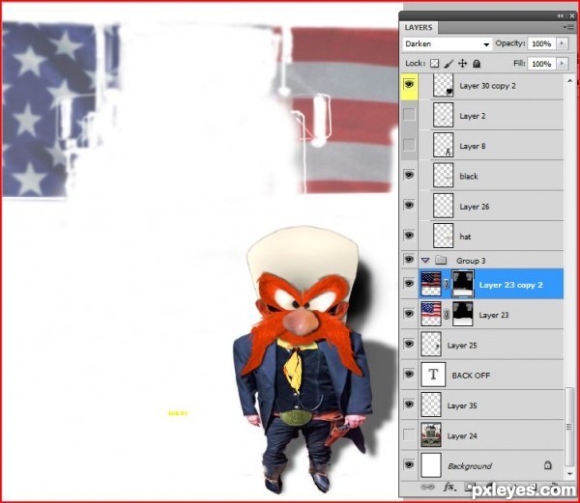Open the Fill slider arrow

pyautogui.click(x=562, y=64)
